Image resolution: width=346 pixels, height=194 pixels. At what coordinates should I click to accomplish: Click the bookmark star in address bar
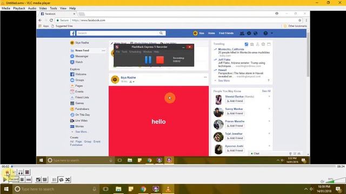point(300,20)
